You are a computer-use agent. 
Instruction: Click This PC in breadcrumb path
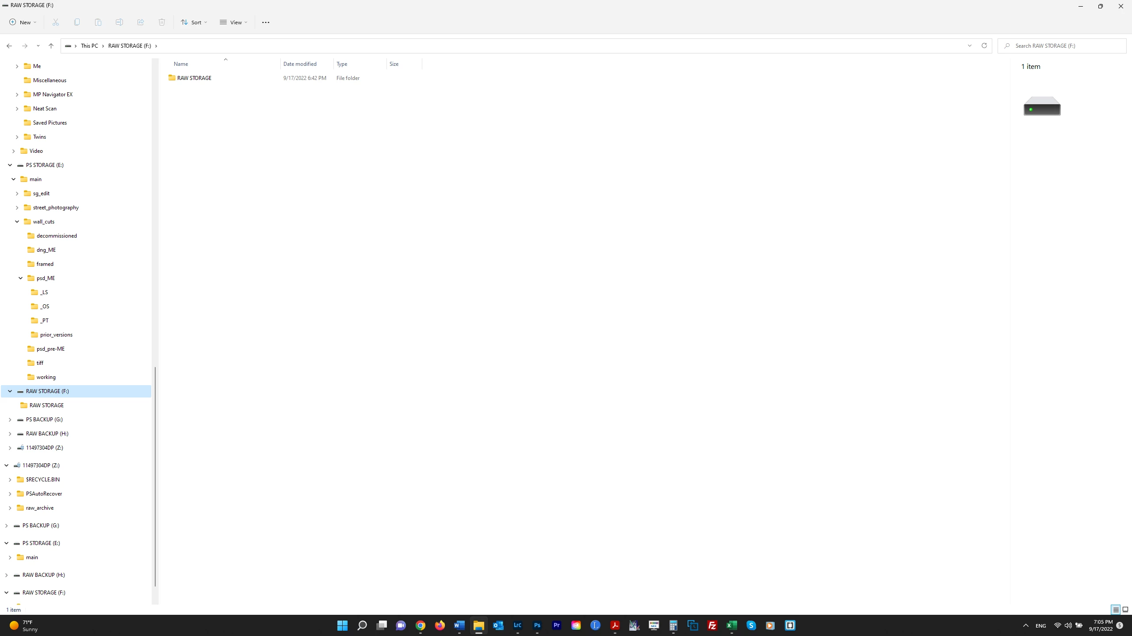89,45
